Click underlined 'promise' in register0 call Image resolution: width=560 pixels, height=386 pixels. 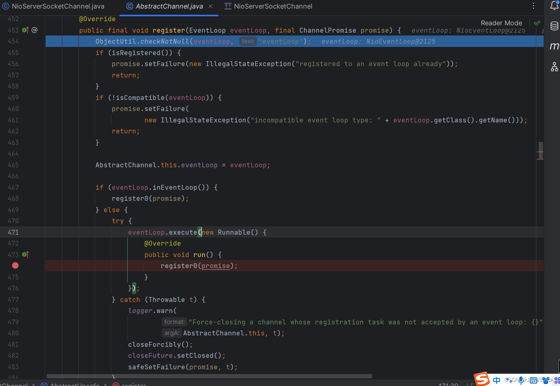click(216, 266)
